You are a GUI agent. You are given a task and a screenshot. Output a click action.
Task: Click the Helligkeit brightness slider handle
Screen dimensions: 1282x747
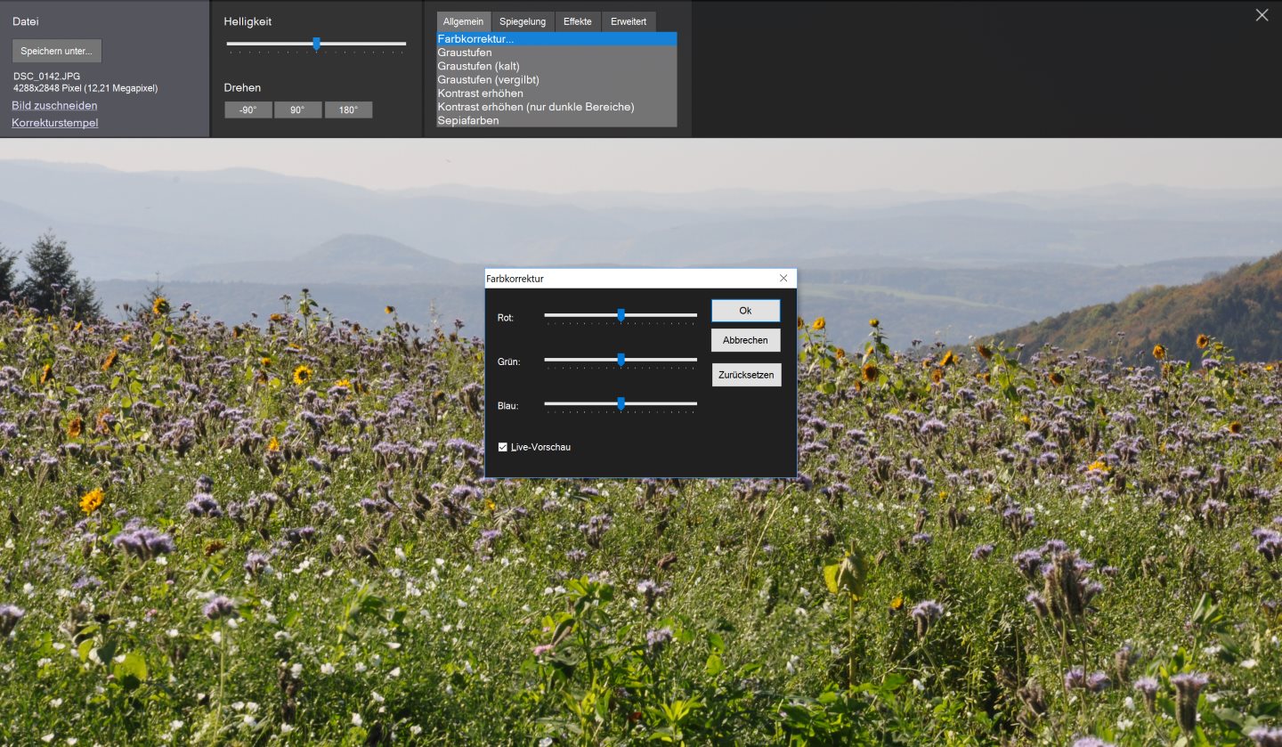[316, 44]
